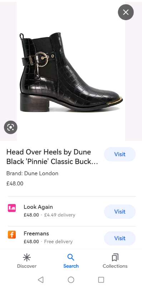The image size is (142, 288).
Task: Select the Freemans seller name
Action: (x=36, y=233)
